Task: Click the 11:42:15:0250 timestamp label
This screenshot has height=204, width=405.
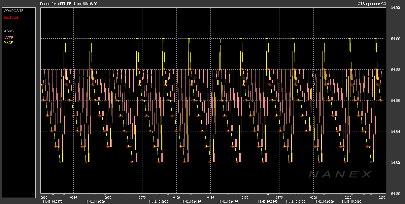Action: [x=268, y=202]
